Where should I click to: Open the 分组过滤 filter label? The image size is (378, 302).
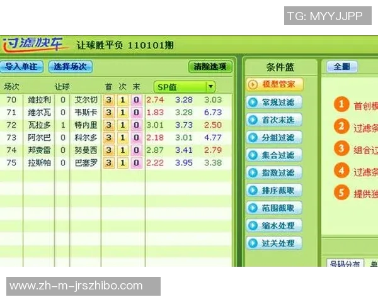(278, 138)
